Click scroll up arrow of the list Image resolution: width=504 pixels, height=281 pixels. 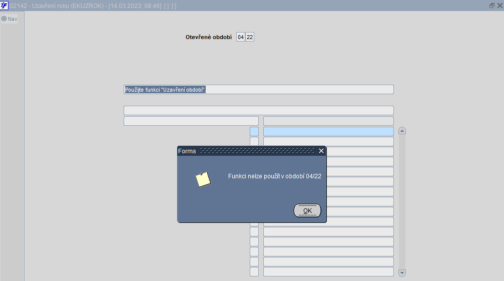coord(402,131)
